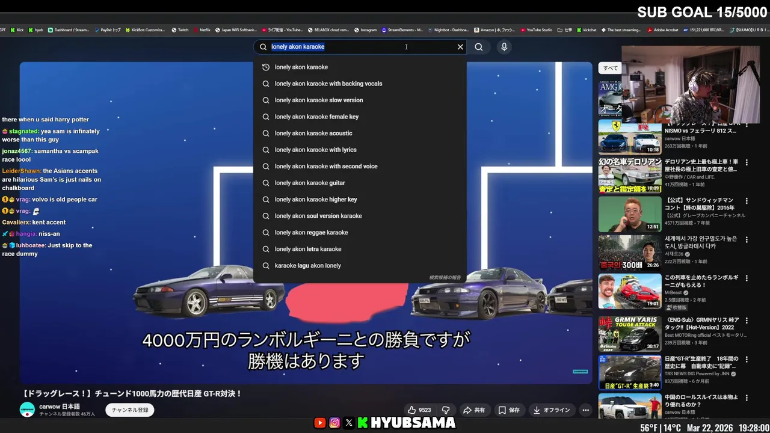Viewport: 770px width, 433px height.
Task: Open options menu for サンドウィッチマン video
Action: tap(747, 201)
